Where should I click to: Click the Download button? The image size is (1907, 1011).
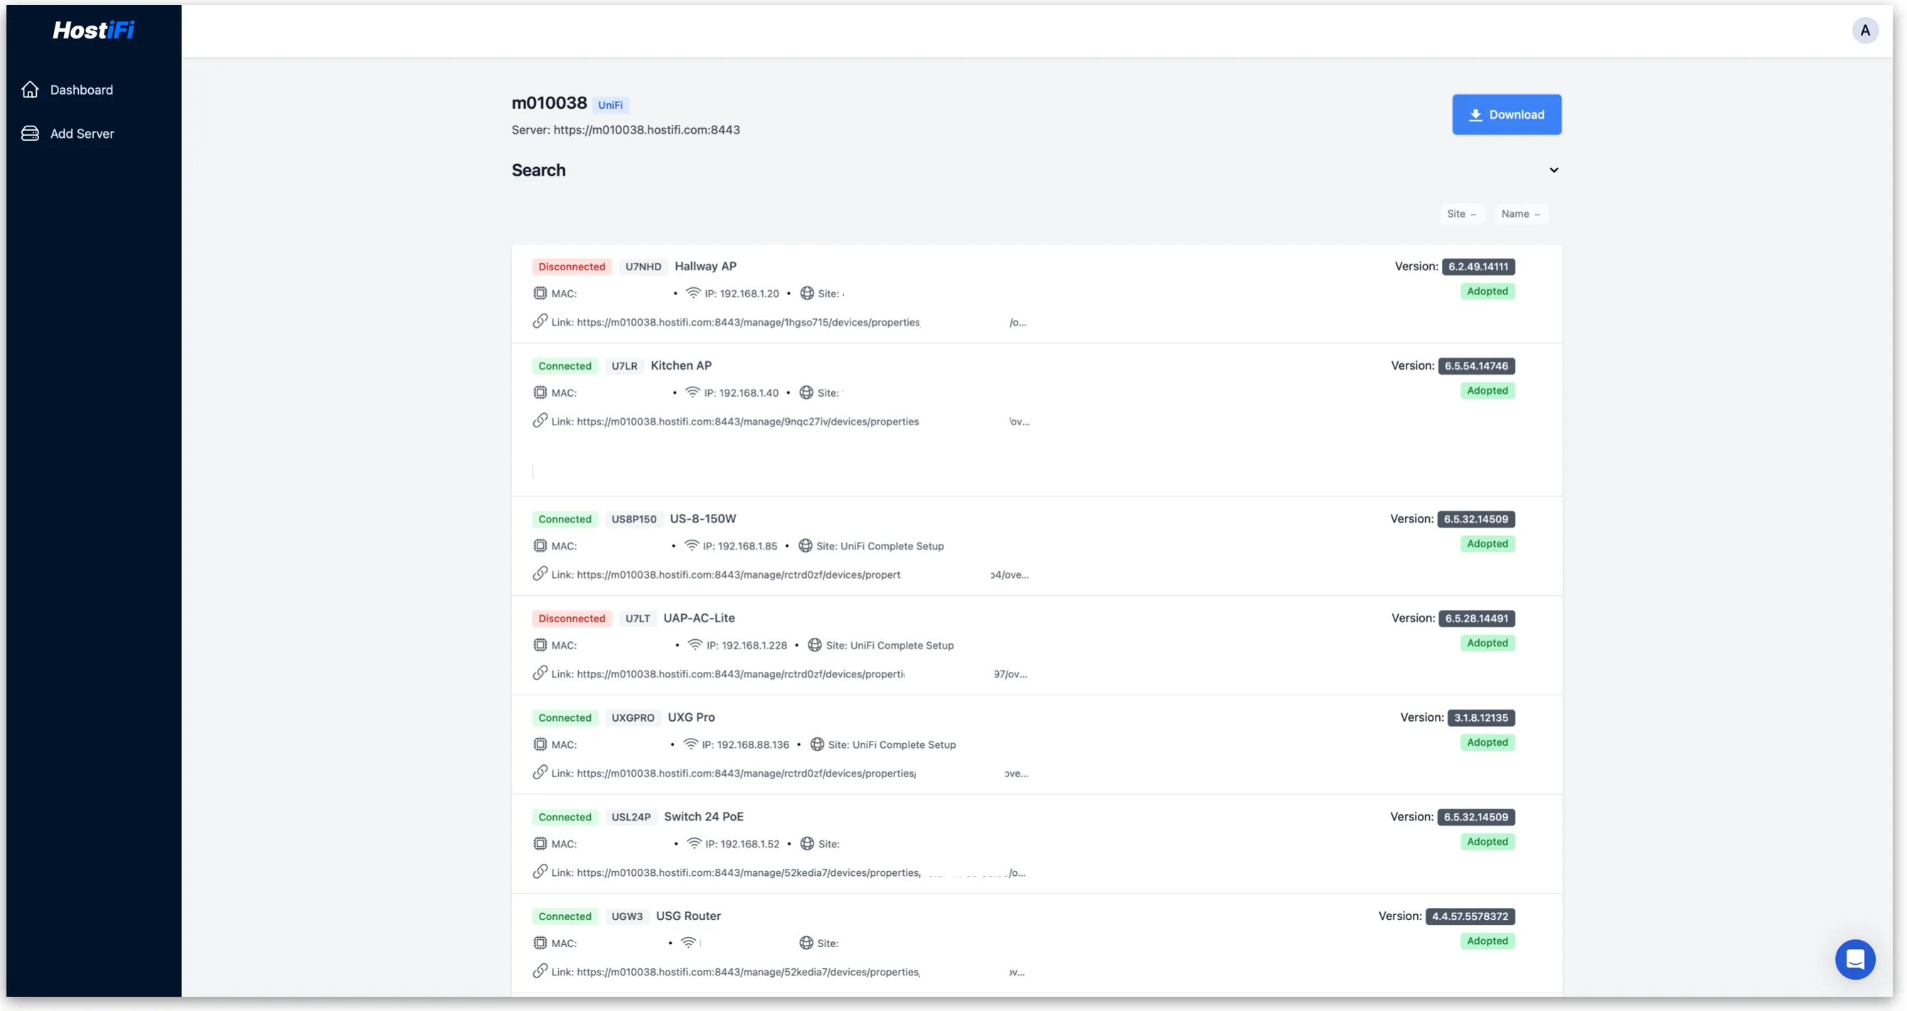pyautogui.click(x=1507, y=114)
